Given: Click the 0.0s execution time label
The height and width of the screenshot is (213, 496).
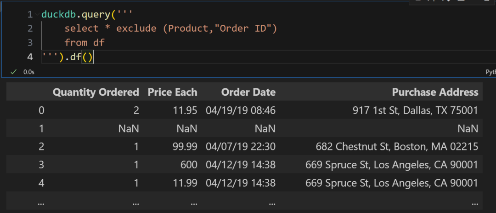Looking at the screenshot, I should coord(29,72).
